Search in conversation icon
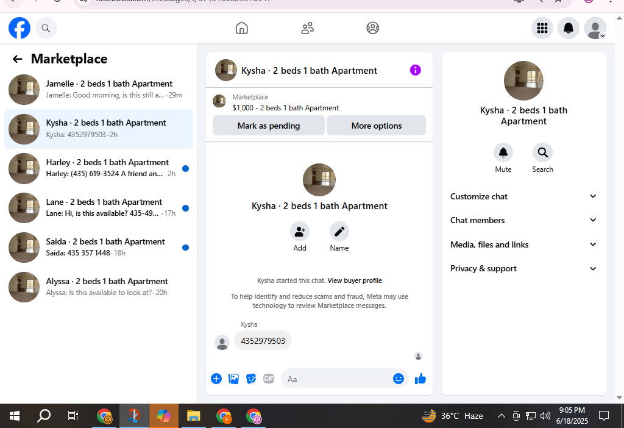 click(542, 152)
